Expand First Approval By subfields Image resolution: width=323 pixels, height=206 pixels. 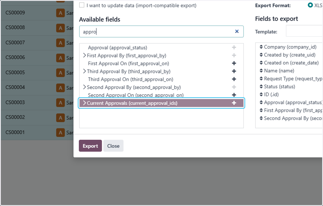[x=85, y=55]
